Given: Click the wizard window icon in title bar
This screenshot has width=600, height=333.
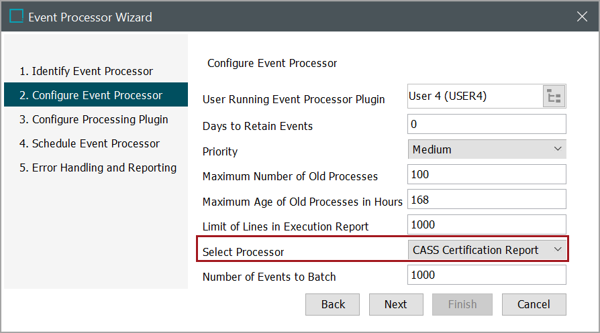Looking at the screenshot, I should [16, 16].
